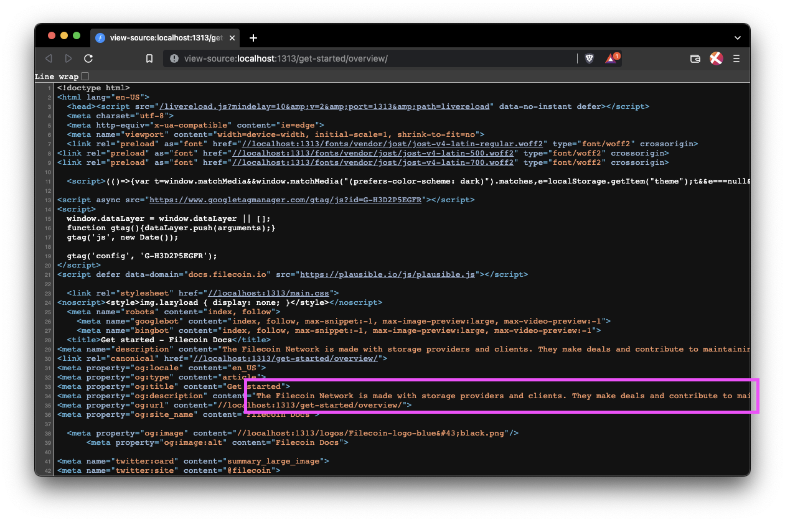Open the Brave Wallet icon

click(x=695, y=58)
